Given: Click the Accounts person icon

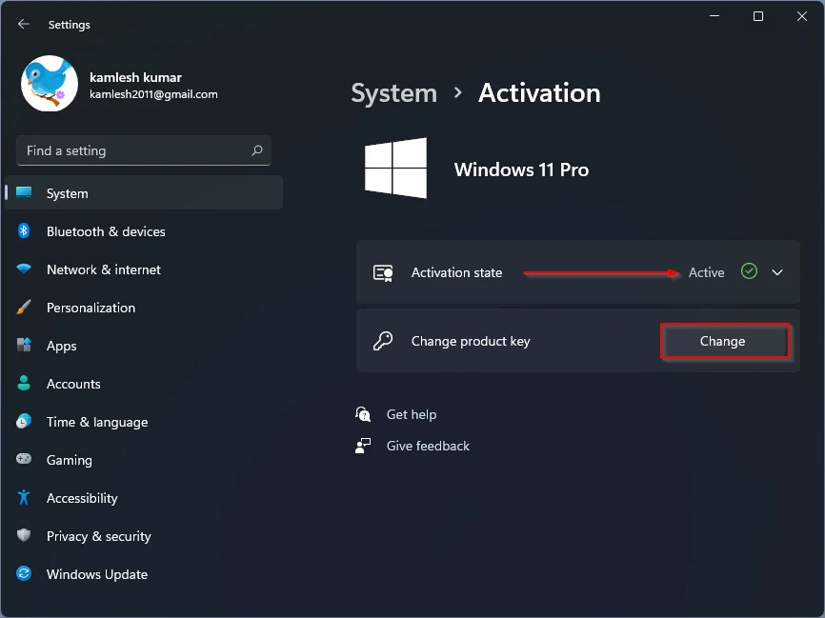Looking at the screenshot, I should click(x=24, y=383).
